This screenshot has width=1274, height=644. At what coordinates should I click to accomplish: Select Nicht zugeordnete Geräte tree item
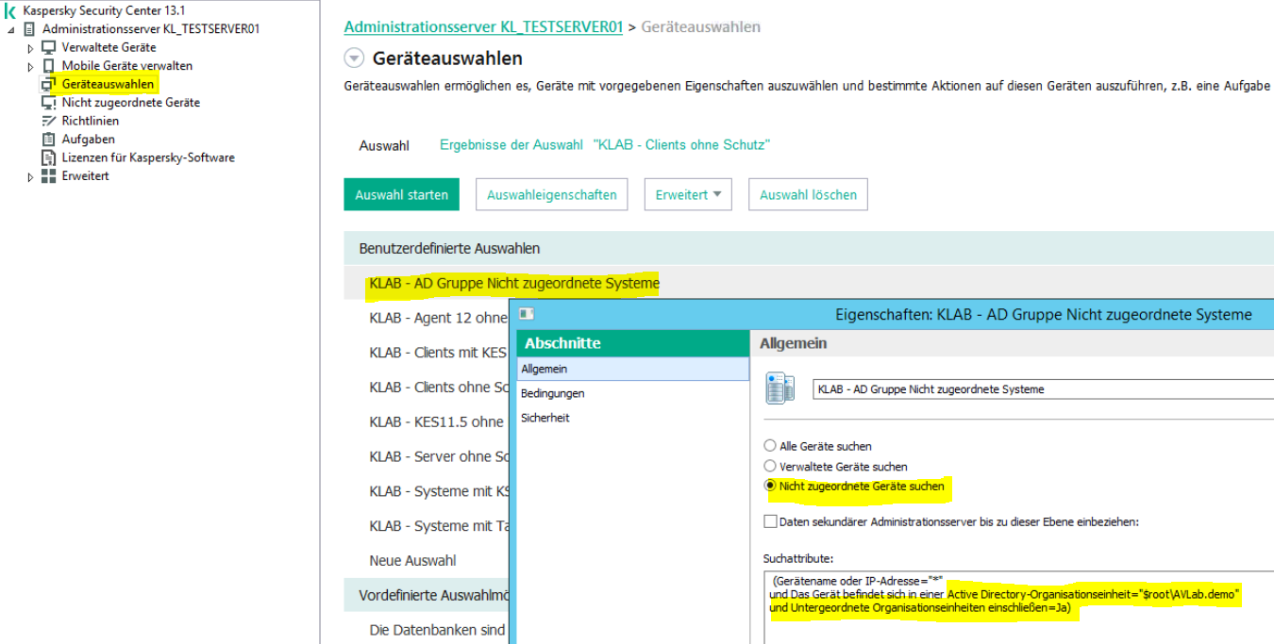pyautogui.click(x=131, y=103)
